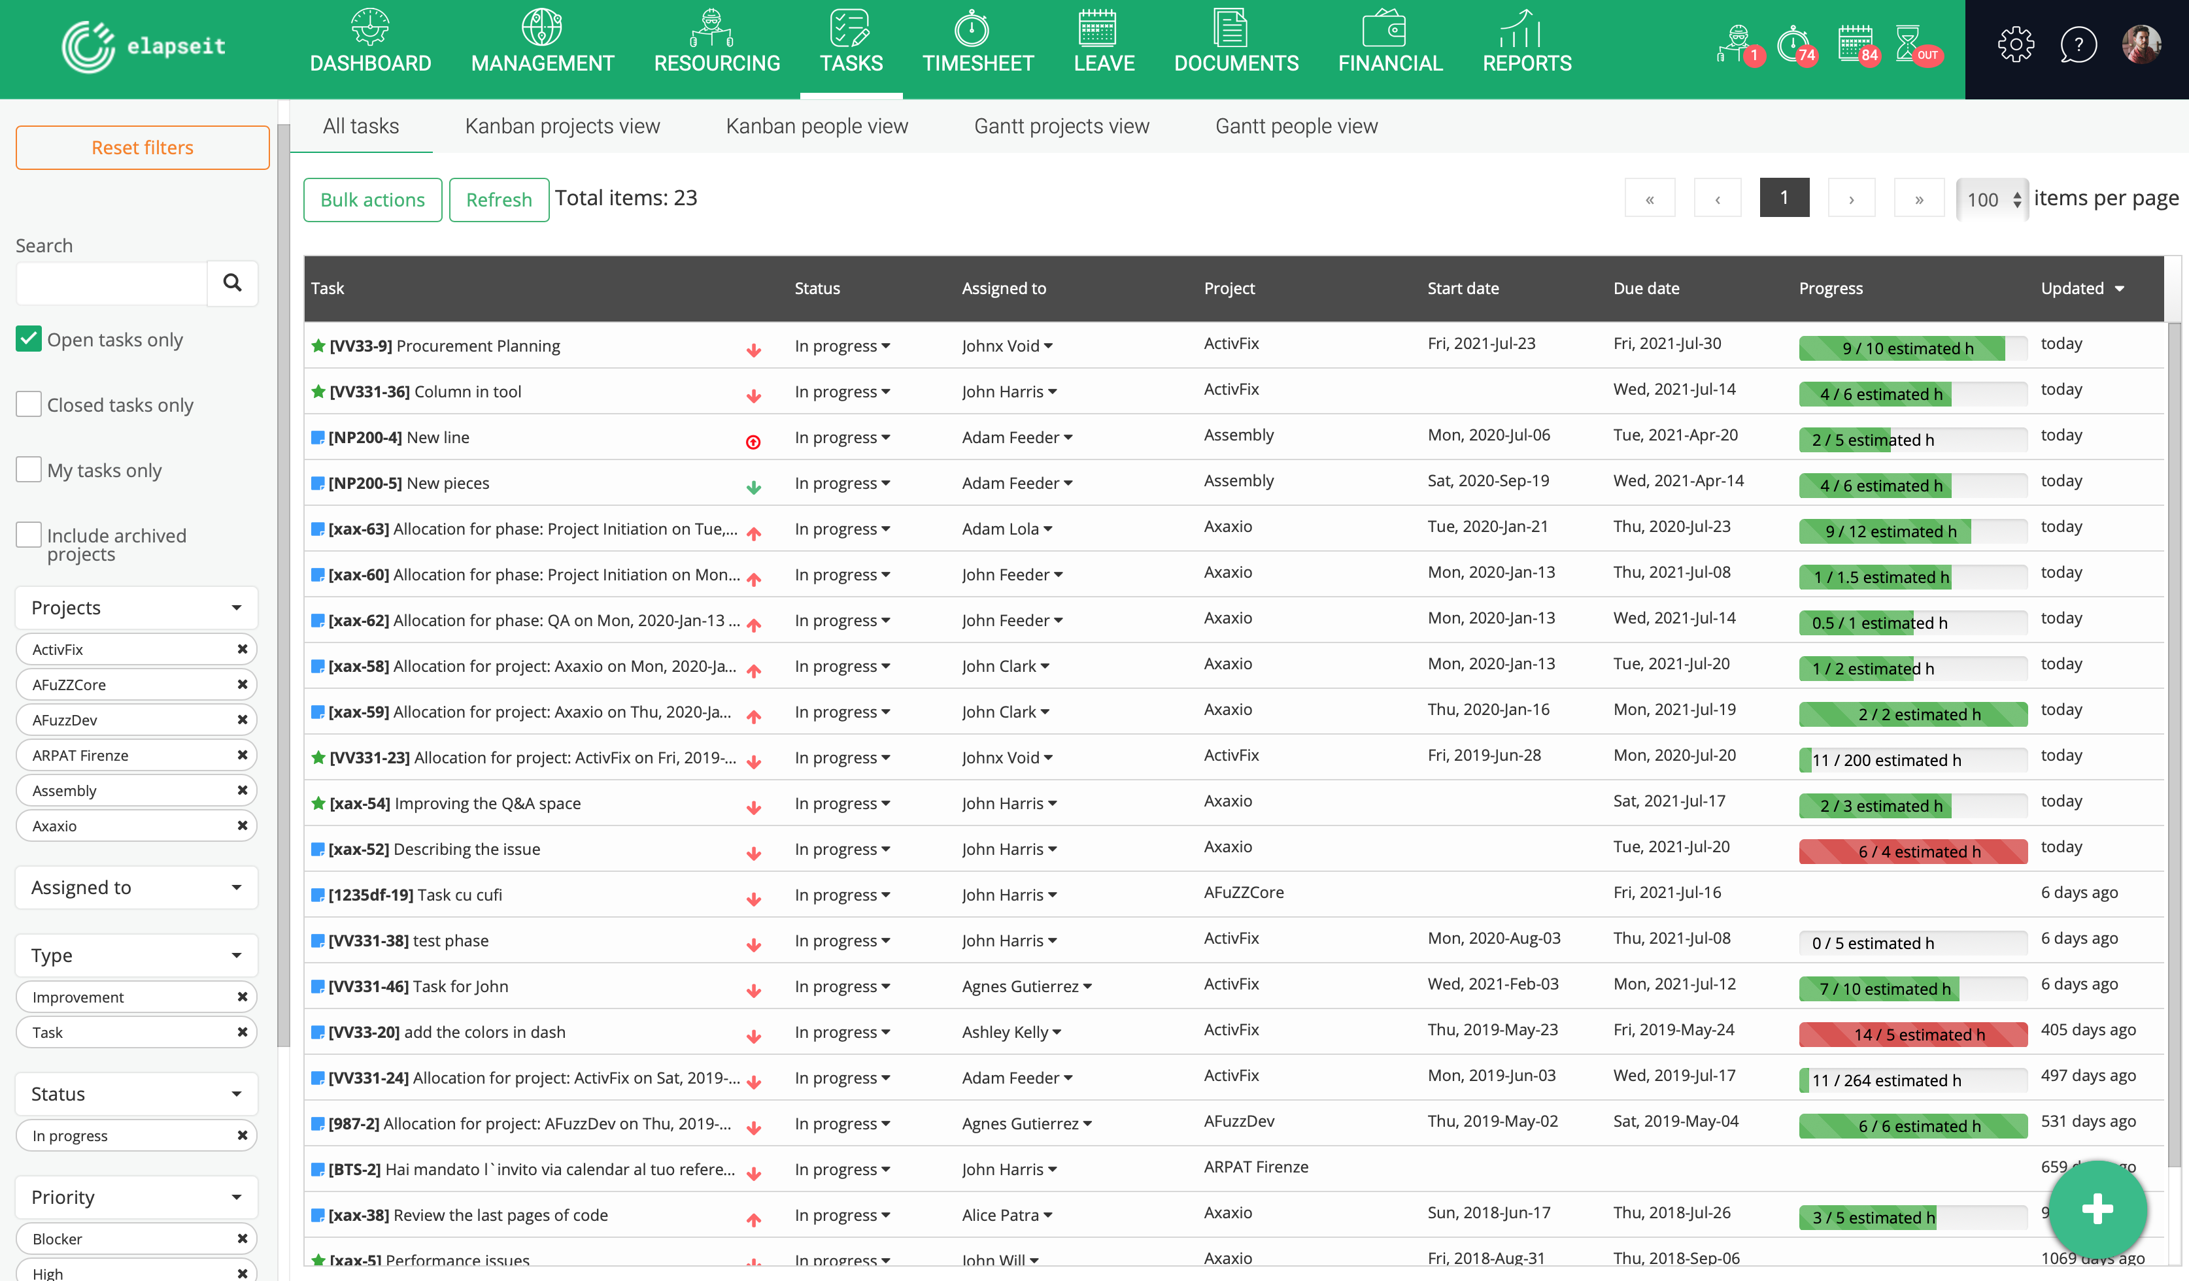Click the Timesheet stopwatch icon
The image size is (2189, 1281).
(971, 28)
